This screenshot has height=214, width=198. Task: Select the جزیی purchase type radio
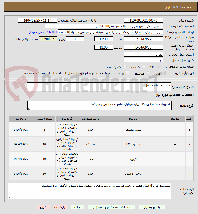pyautogui.click(x=165, y=73)
